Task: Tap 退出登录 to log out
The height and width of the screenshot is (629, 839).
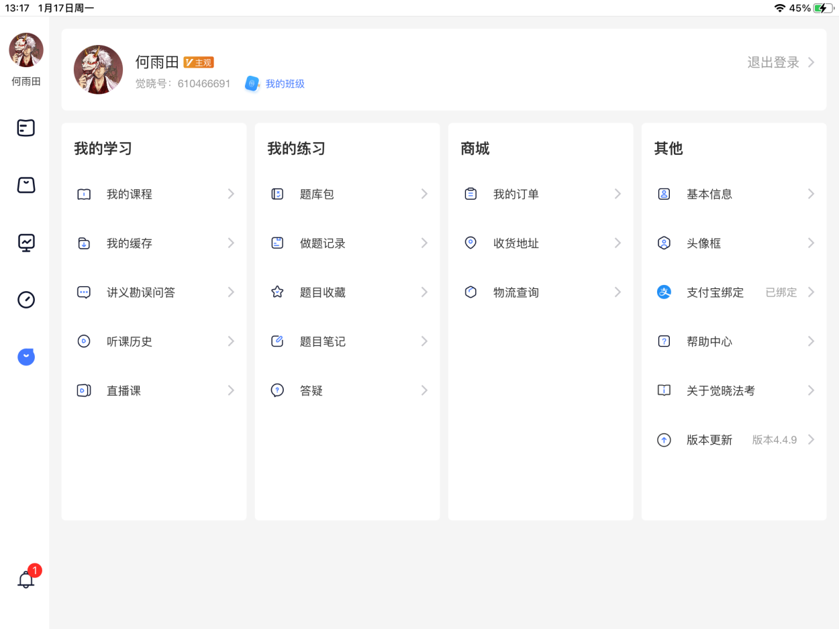Action: (x=773, y=62)
